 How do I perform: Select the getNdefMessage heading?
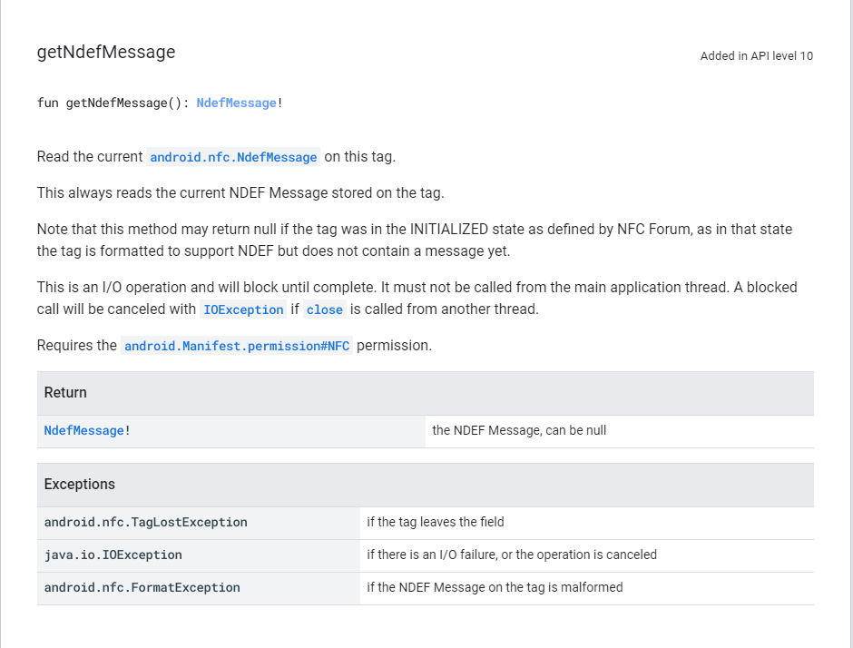(106, 52)
